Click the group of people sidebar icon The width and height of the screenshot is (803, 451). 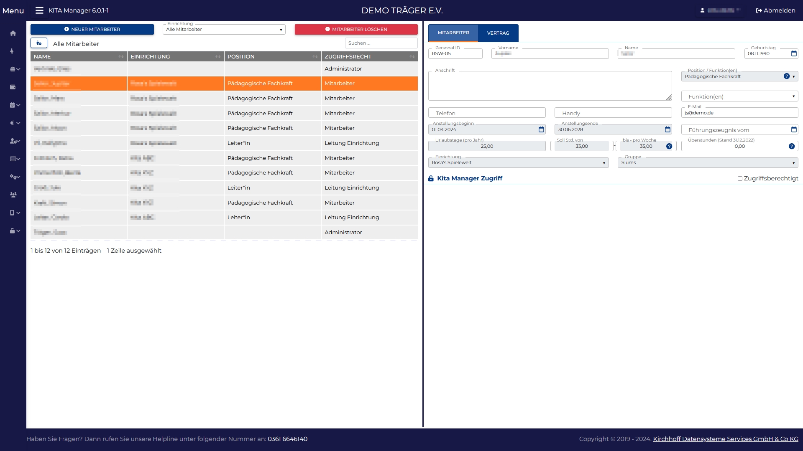coord(13,195)
